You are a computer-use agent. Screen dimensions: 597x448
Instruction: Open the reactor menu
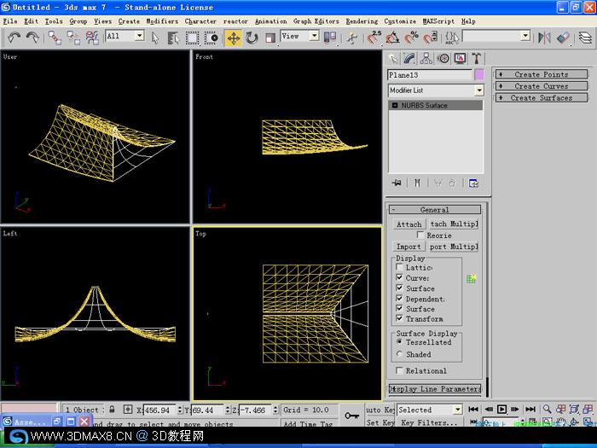(x=235, y=21)
